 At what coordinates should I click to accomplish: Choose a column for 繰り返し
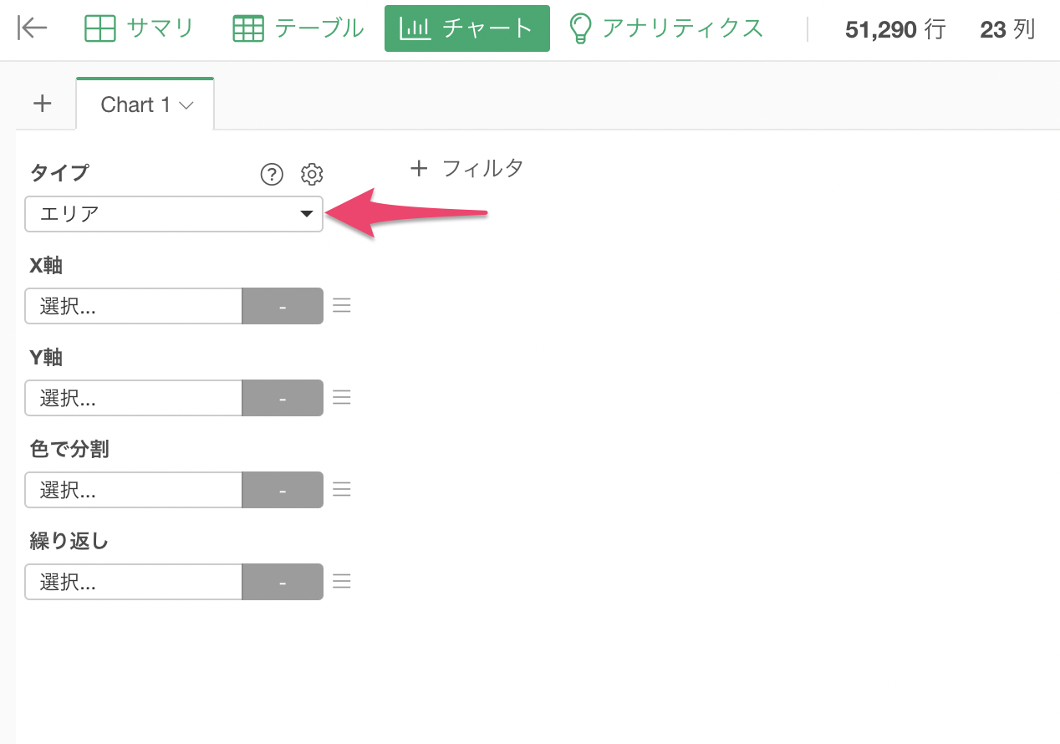[134, 582]
